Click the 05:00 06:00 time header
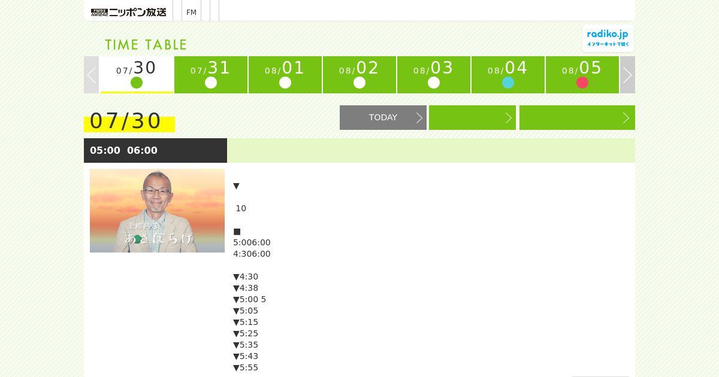Image resolution: width=719 pixels, height=377 pixels. (155, 150)
